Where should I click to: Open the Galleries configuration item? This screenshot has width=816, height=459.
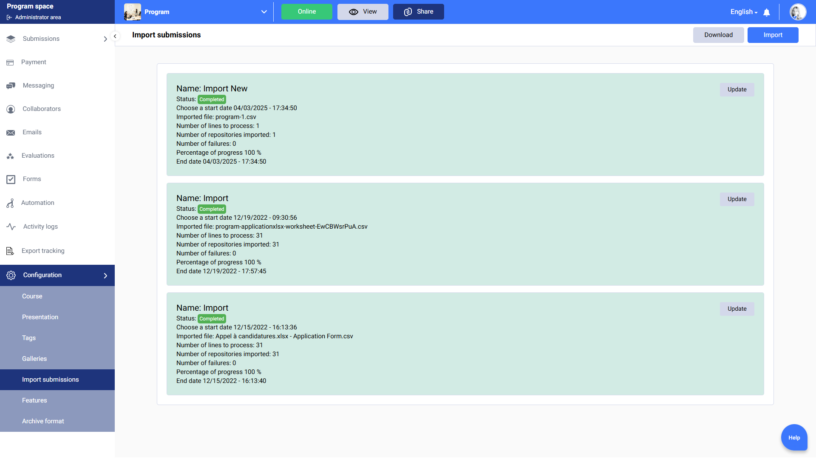34,359
